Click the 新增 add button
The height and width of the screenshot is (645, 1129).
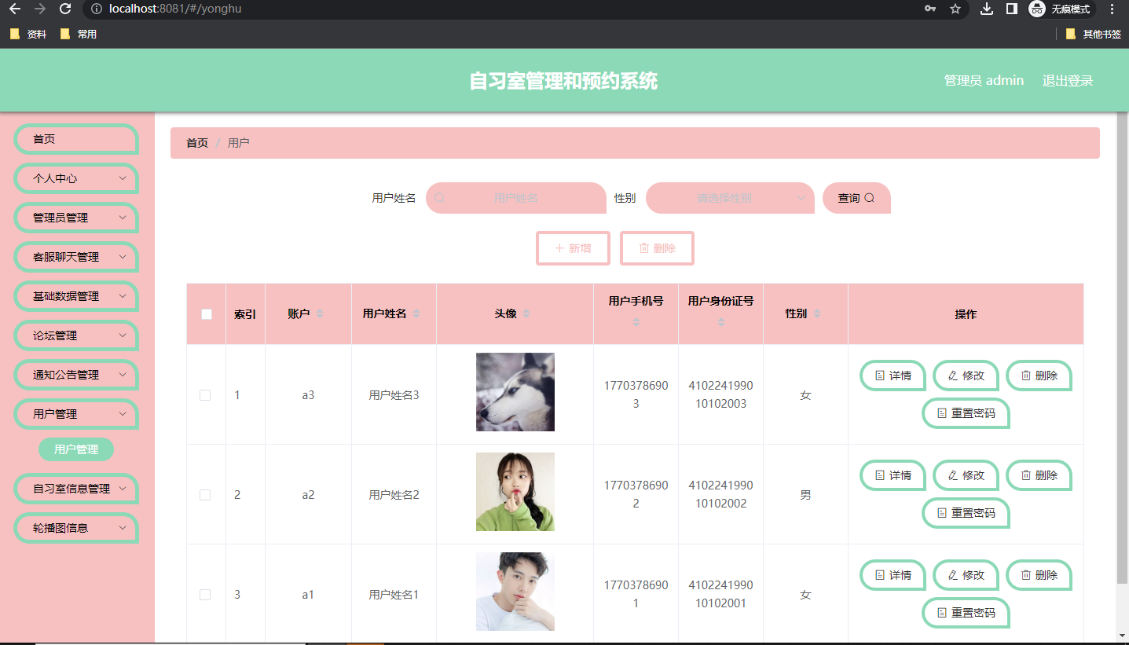tap(573, 248)
